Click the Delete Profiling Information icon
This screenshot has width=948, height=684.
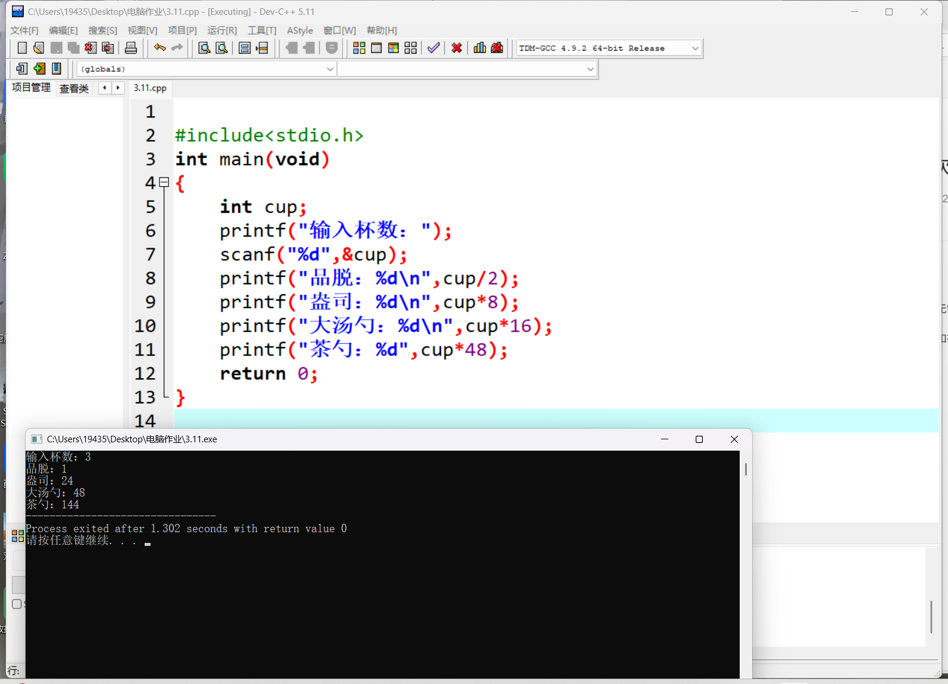click(497, 48)
